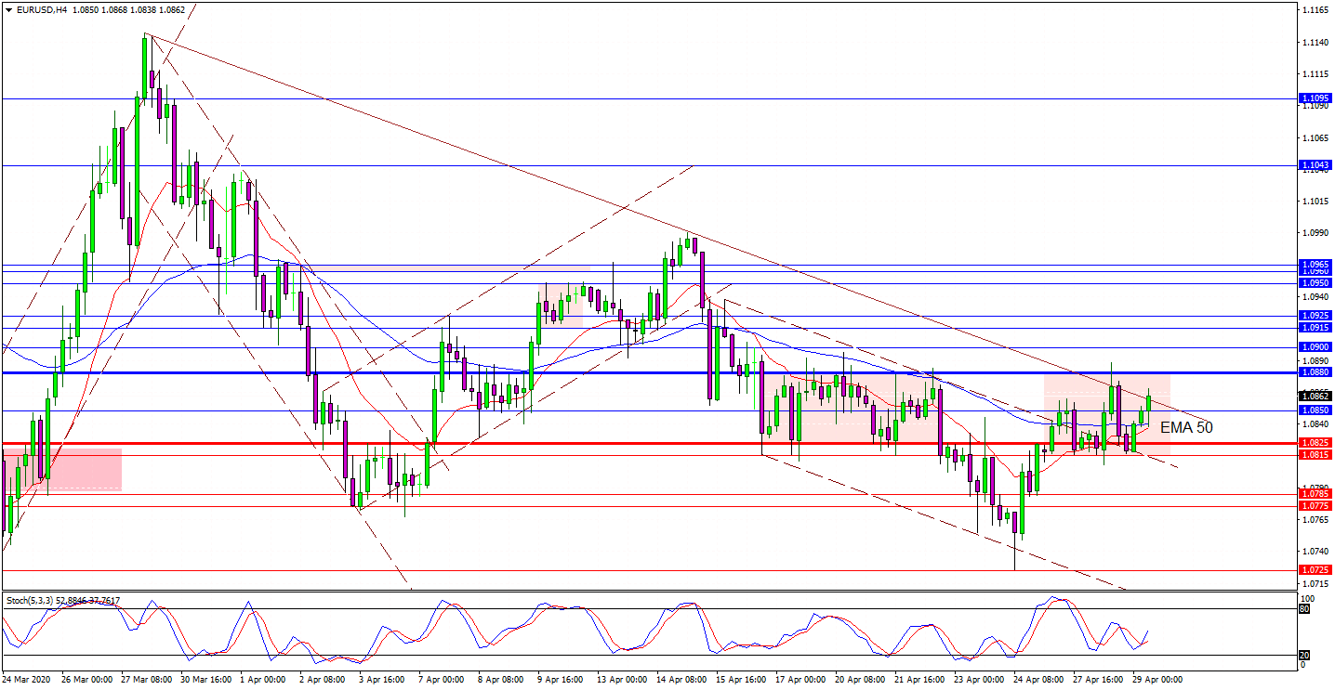Click the EURUSD,H4 chart title text
The width and height of the screenshot is (1335, 690).
coord(41,10)
